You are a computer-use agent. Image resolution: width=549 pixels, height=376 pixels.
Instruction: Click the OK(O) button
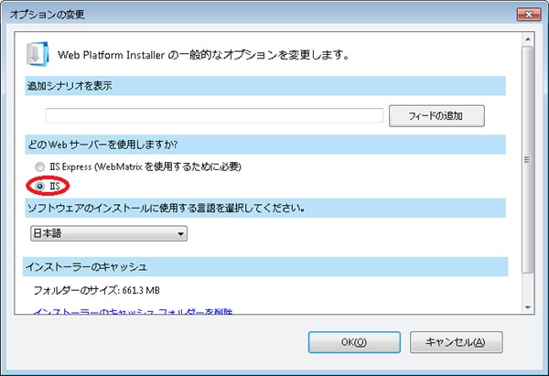[x=354, y=342]
